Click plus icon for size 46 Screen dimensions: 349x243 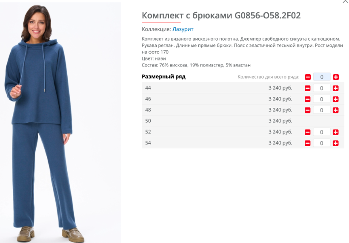coord(336,99)
